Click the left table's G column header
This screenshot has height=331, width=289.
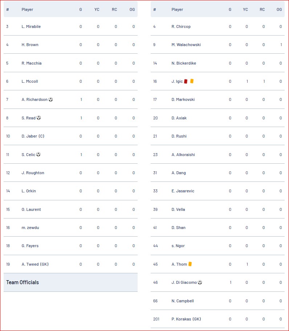tap(81, 9)
